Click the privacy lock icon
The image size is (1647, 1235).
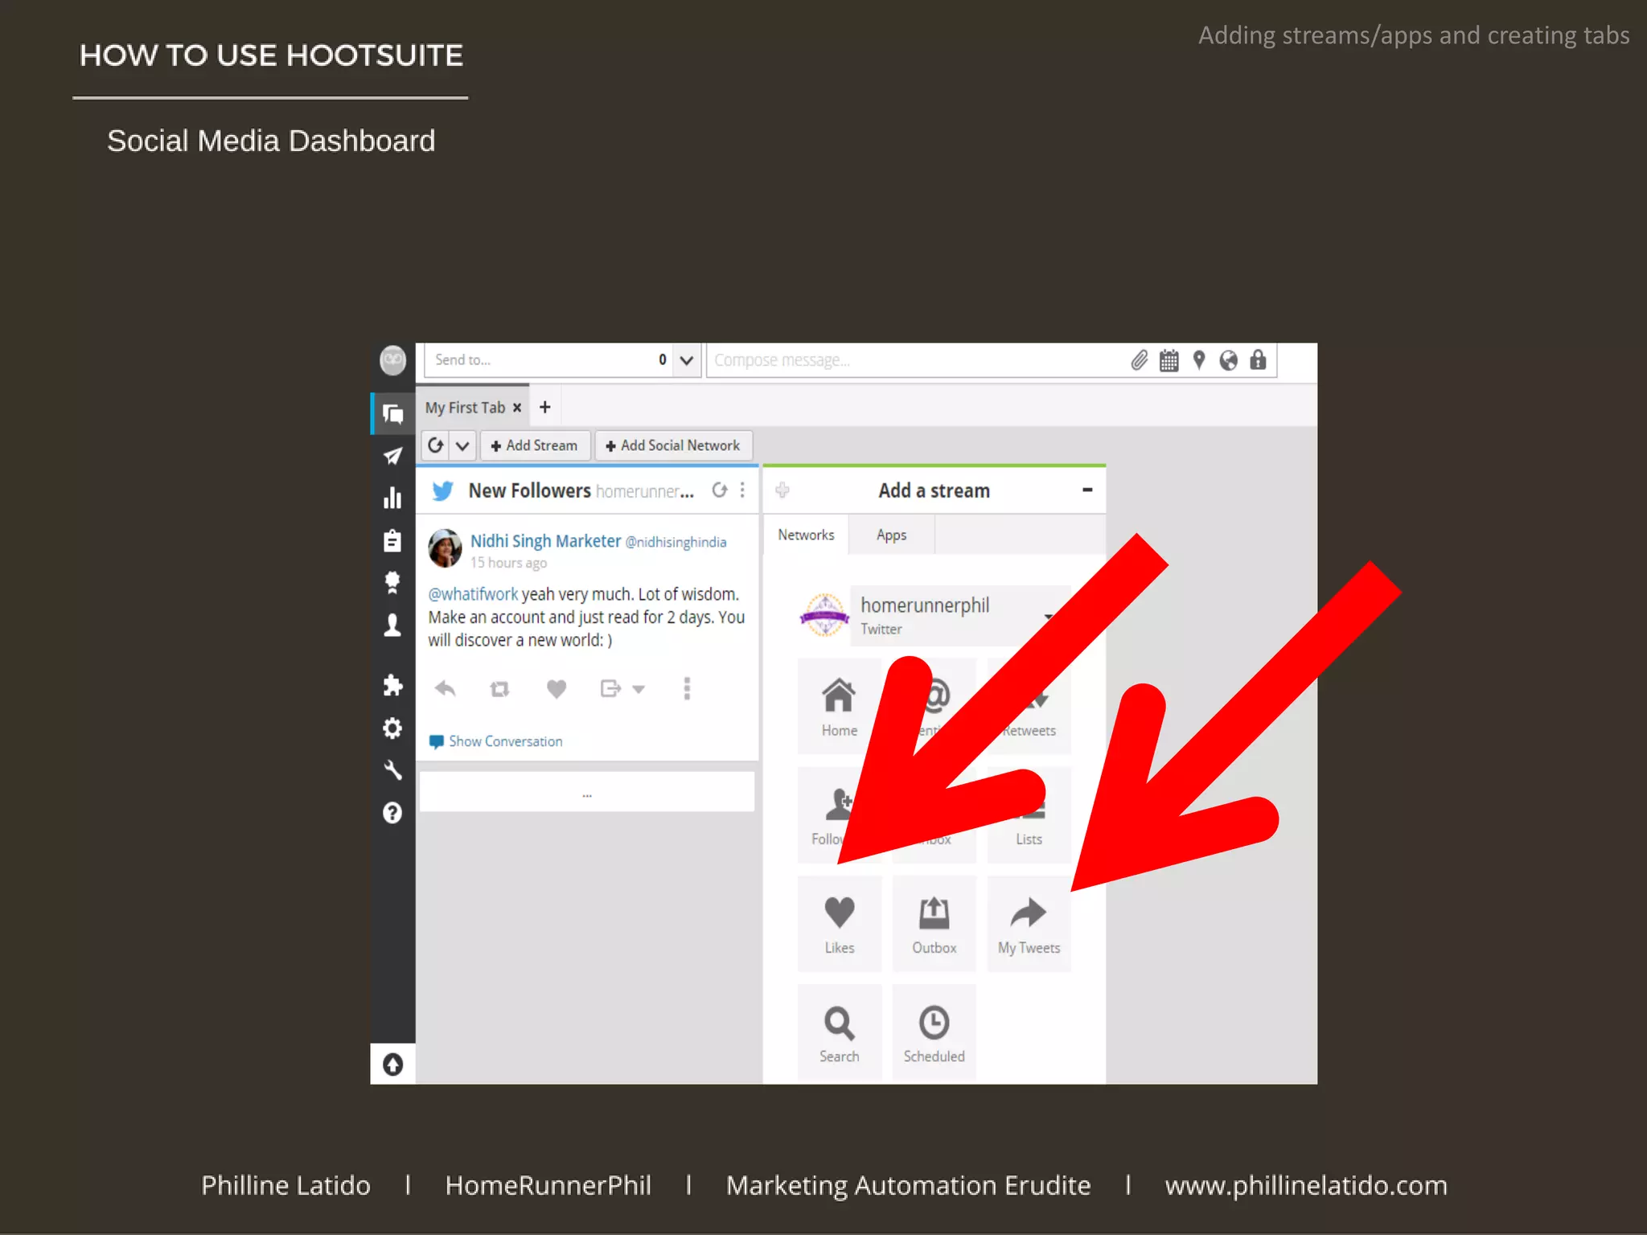(x=1258, y=360)
